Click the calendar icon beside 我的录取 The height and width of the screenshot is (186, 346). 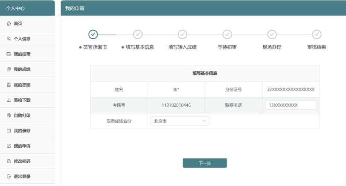[x=9, y=131]
